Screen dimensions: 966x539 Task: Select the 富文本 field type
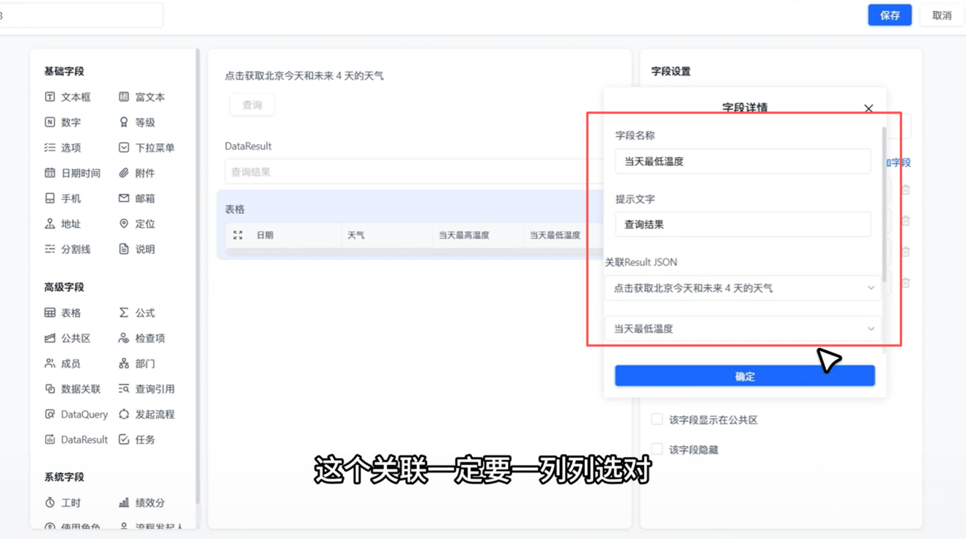[x=141, y=97]
